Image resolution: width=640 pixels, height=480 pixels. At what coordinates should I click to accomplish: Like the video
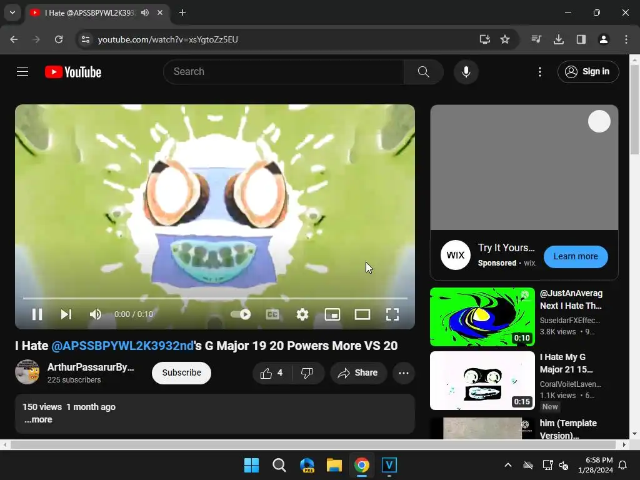pos(272,372)
